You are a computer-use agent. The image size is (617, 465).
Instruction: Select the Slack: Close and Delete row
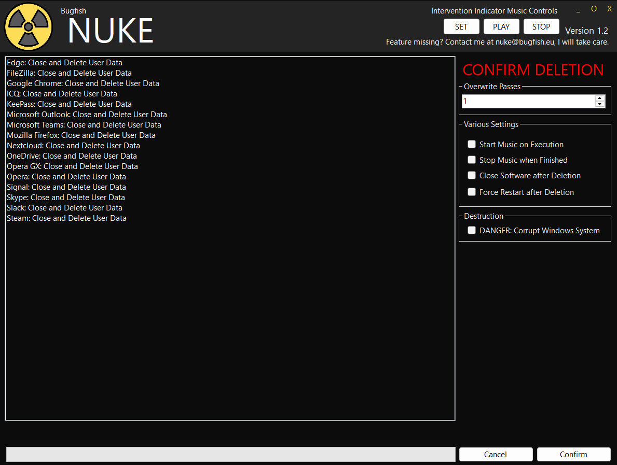(230, 207)
